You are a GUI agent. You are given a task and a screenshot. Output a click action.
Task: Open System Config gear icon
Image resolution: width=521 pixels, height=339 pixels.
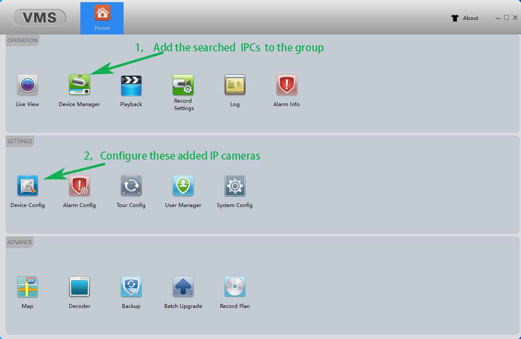(235, 186)
